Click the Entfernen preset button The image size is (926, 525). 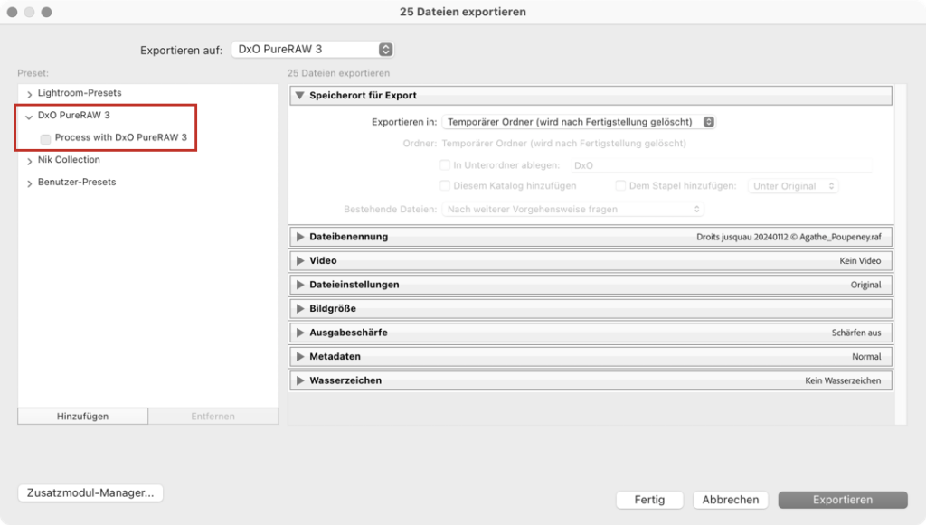tap(213, 416)
